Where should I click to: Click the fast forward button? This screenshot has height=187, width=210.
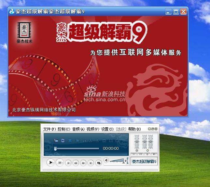point(83,163)
